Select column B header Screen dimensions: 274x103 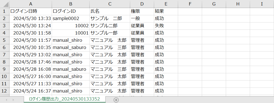tap(71, 4)
